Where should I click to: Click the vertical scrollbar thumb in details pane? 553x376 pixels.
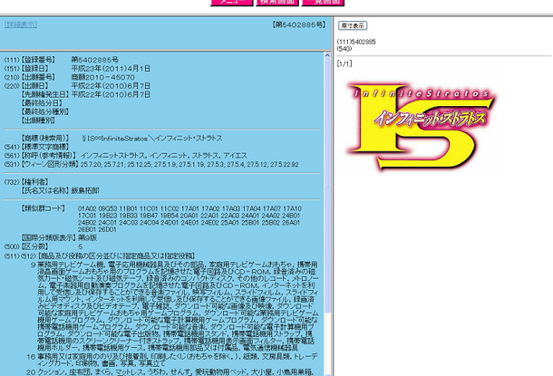[x=327, y=186]
